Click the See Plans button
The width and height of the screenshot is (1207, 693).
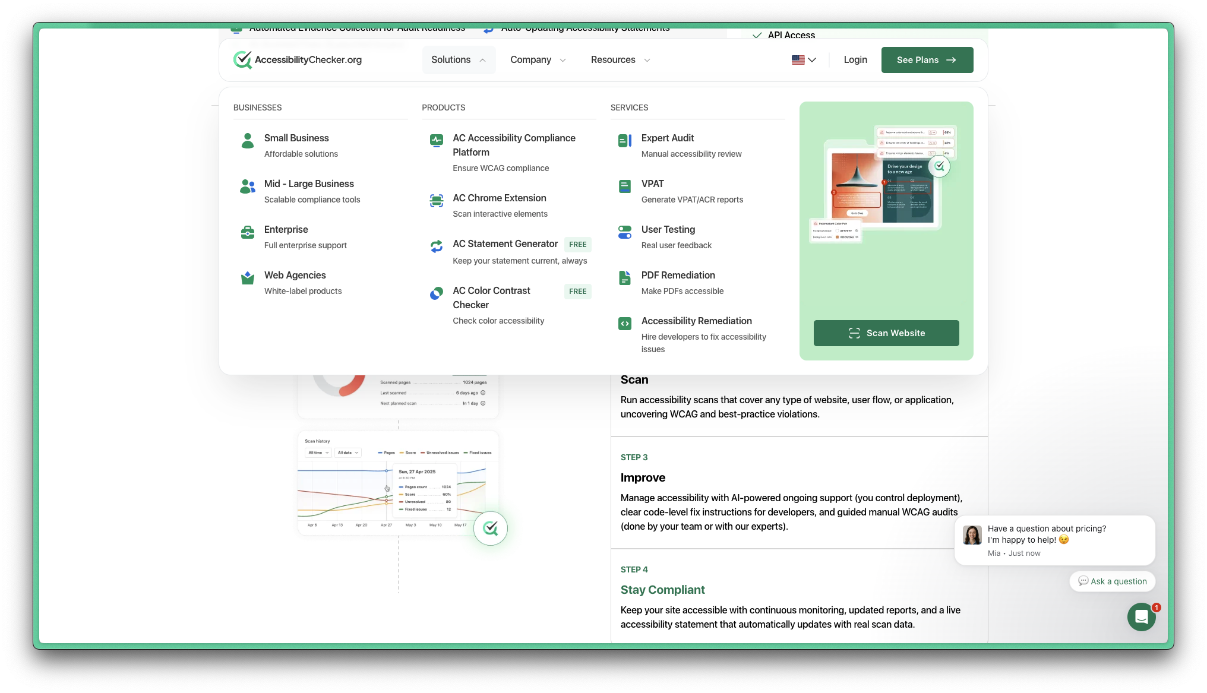pos(927,60)
